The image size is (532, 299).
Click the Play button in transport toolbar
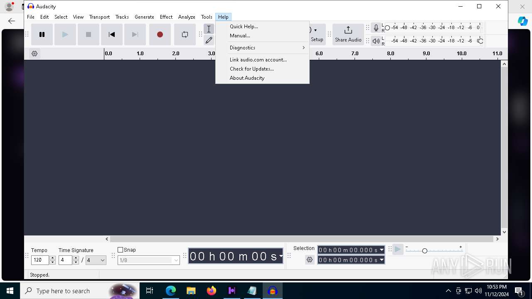(65, 34)
